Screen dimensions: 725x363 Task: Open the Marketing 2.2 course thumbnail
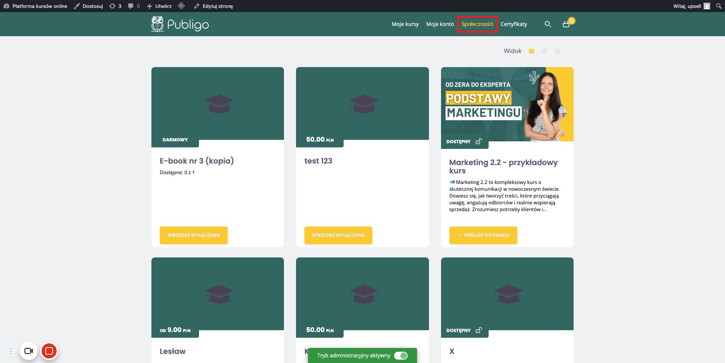(507, 104)
